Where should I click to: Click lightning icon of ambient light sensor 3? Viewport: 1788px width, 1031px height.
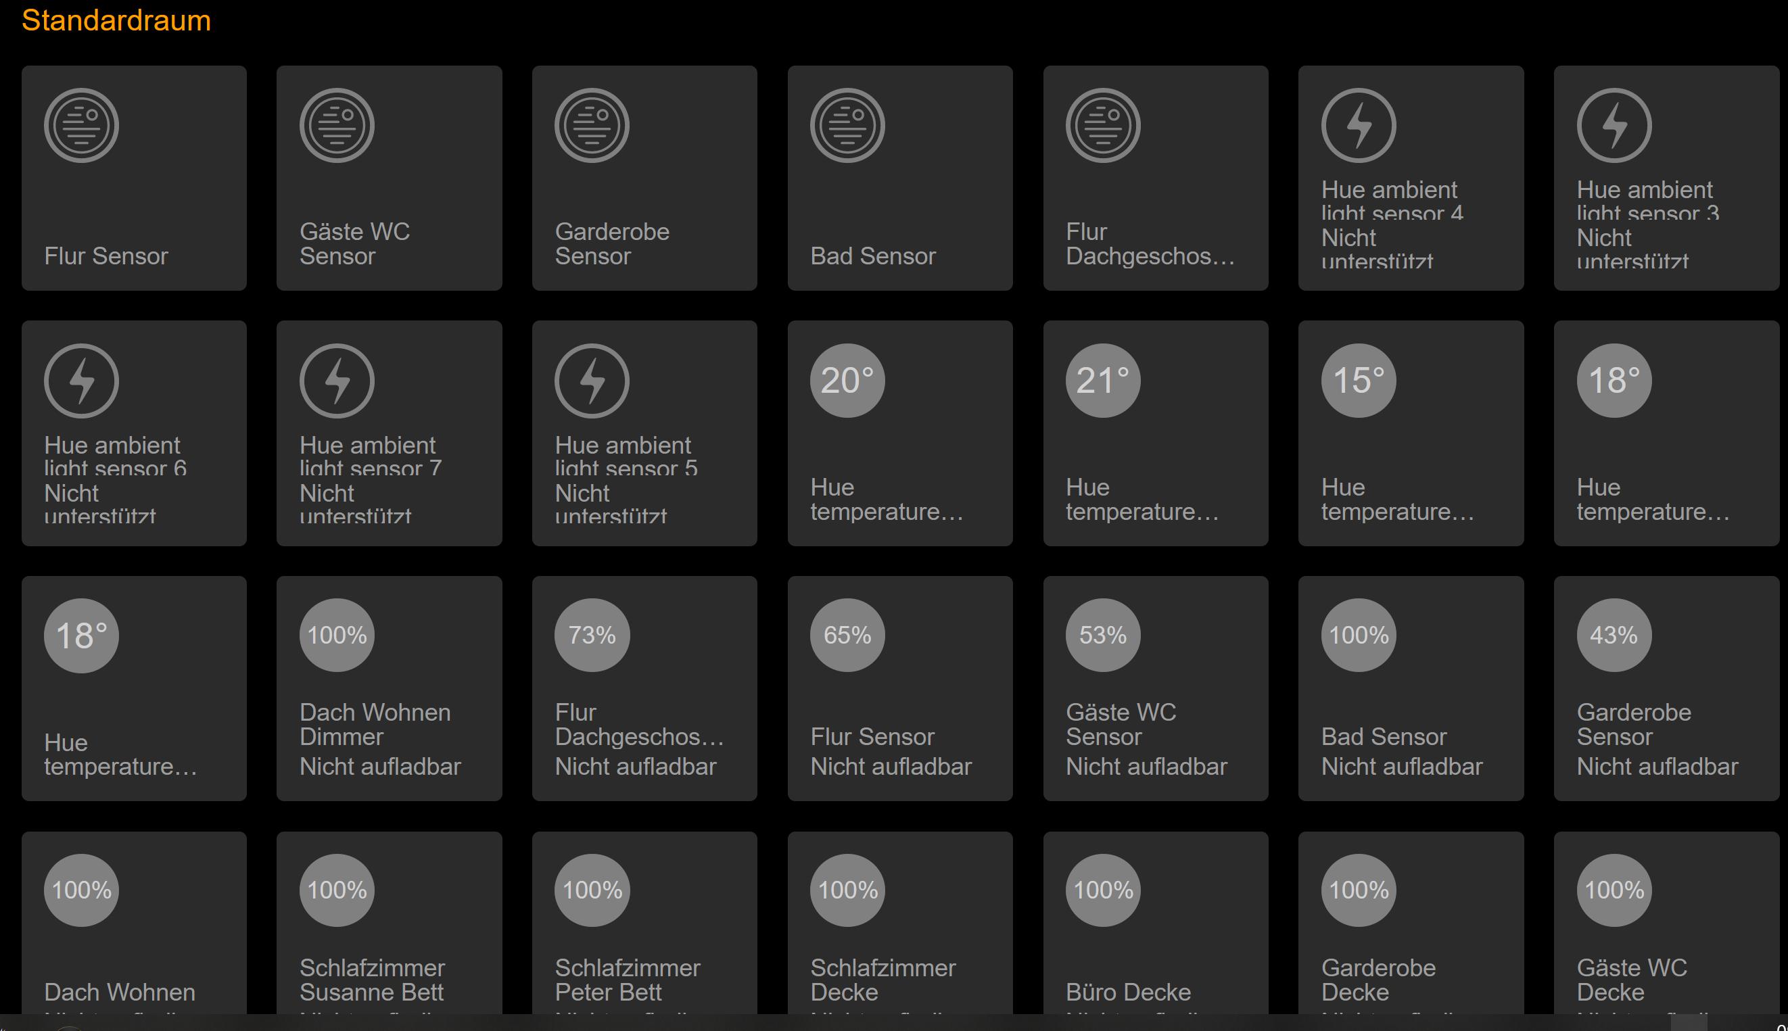(1614, 125)
